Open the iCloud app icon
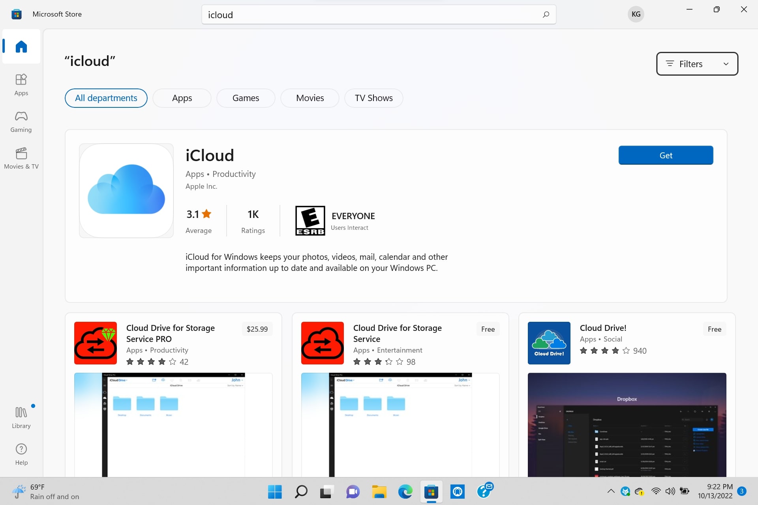Screen dimensions: 758x505 coord(126,190)
